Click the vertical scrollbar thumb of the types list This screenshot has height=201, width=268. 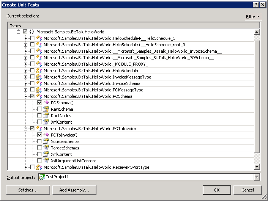257,96
